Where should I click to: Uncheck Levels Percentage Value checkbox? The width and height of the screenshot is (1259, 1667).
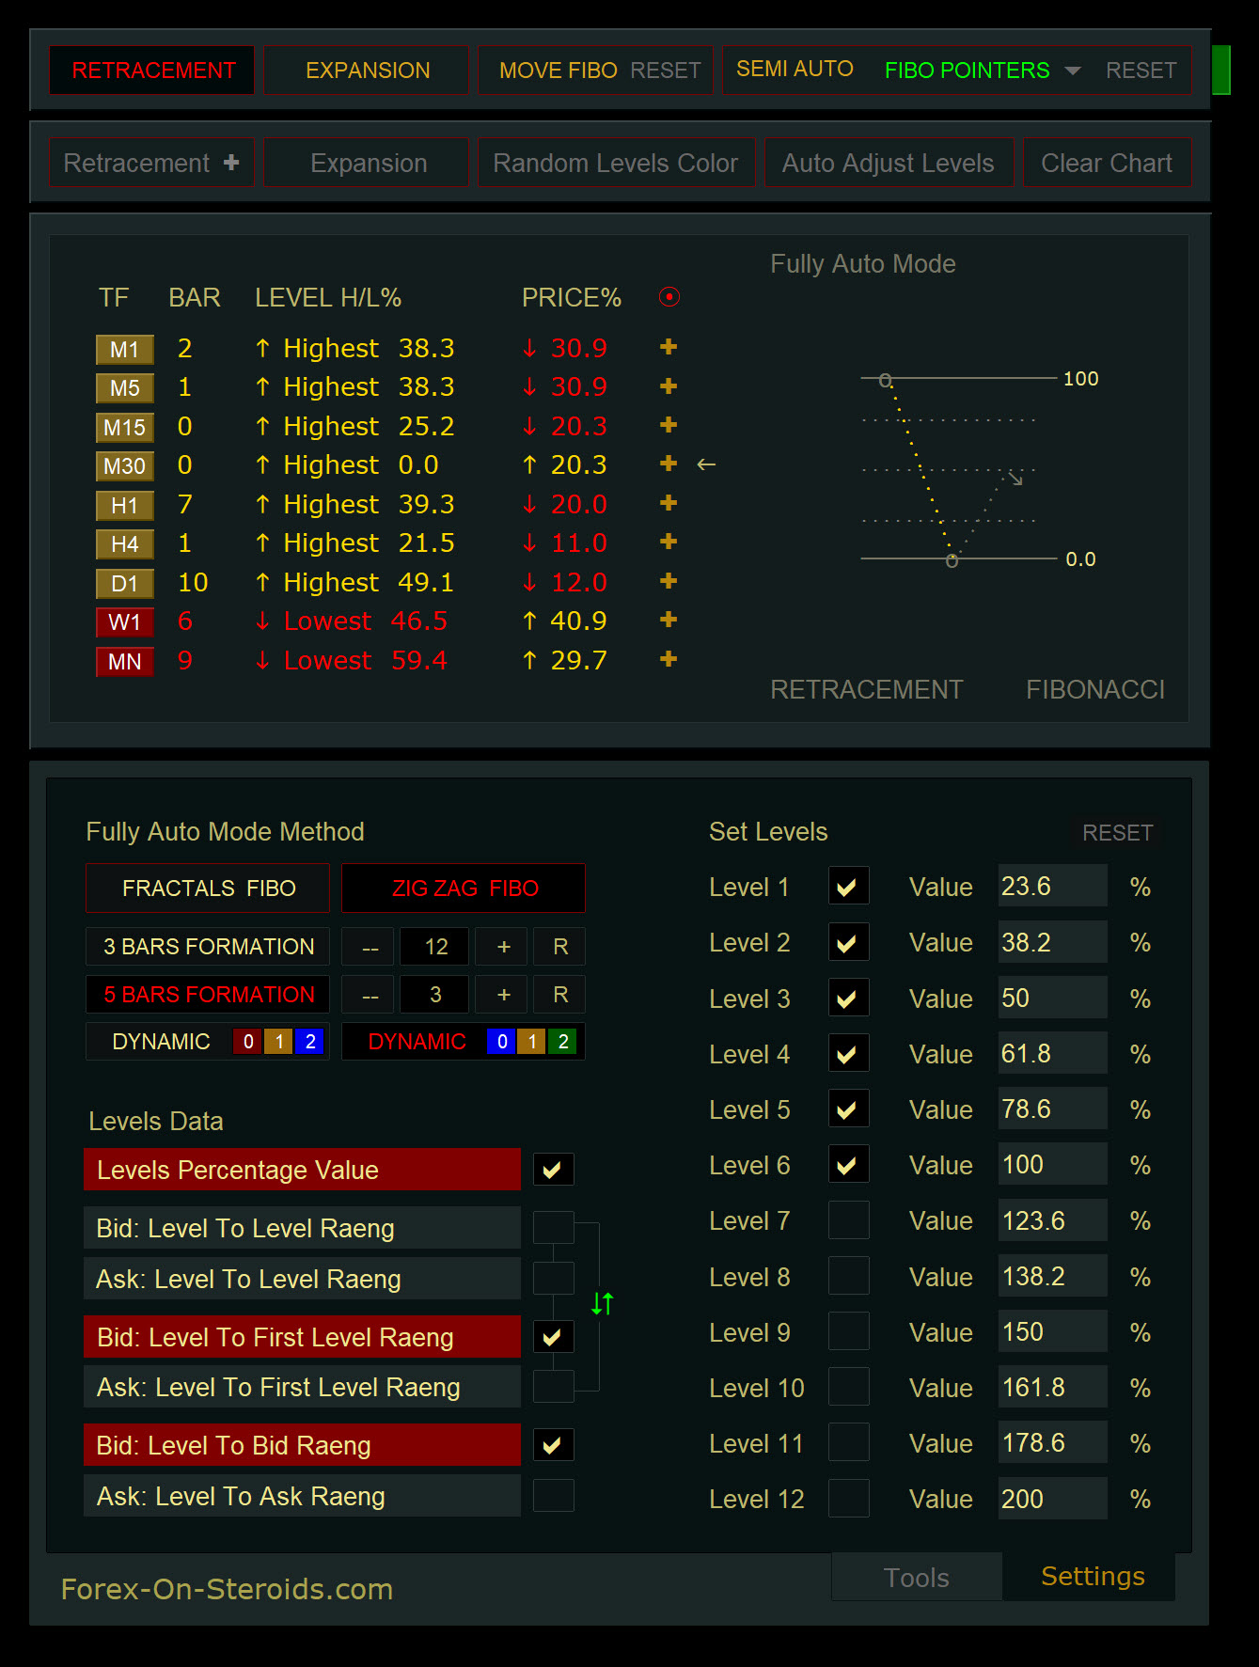click(x=553, y=1170)
